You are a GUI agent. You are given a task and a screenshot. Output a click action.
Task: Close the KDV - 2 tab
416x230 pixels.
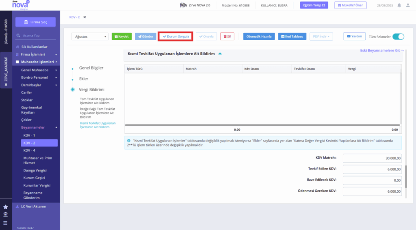pyautogui.click(x=84, y=17)
